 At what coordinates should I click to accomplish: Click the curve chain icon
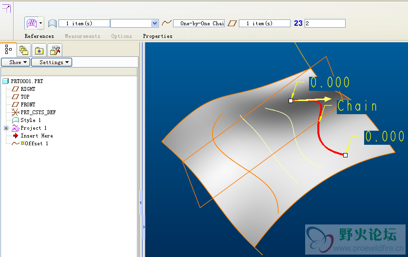(x=167, y=23)
